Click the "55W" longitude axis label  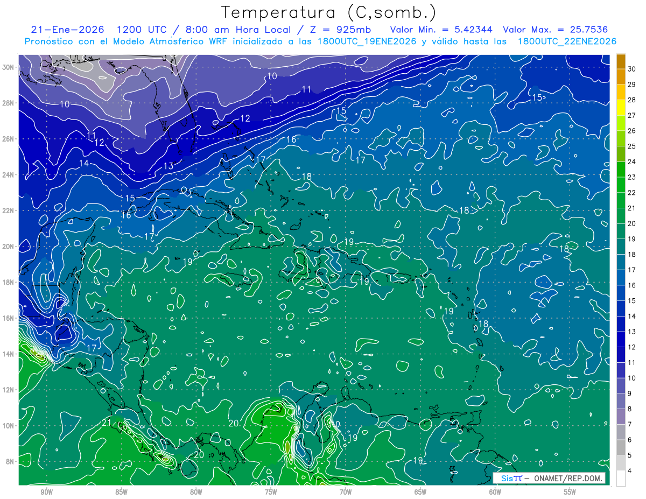click(x=570, y=493)
